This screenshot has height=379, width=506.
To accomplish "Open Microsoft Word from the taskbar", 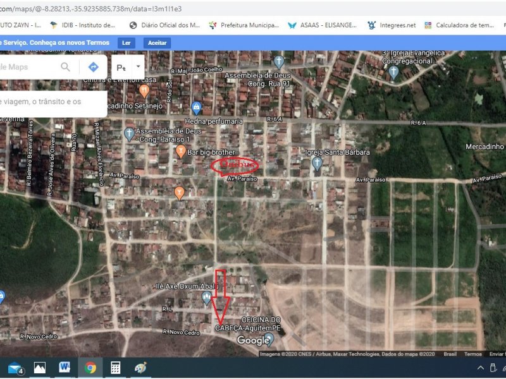I will point(65,368).
